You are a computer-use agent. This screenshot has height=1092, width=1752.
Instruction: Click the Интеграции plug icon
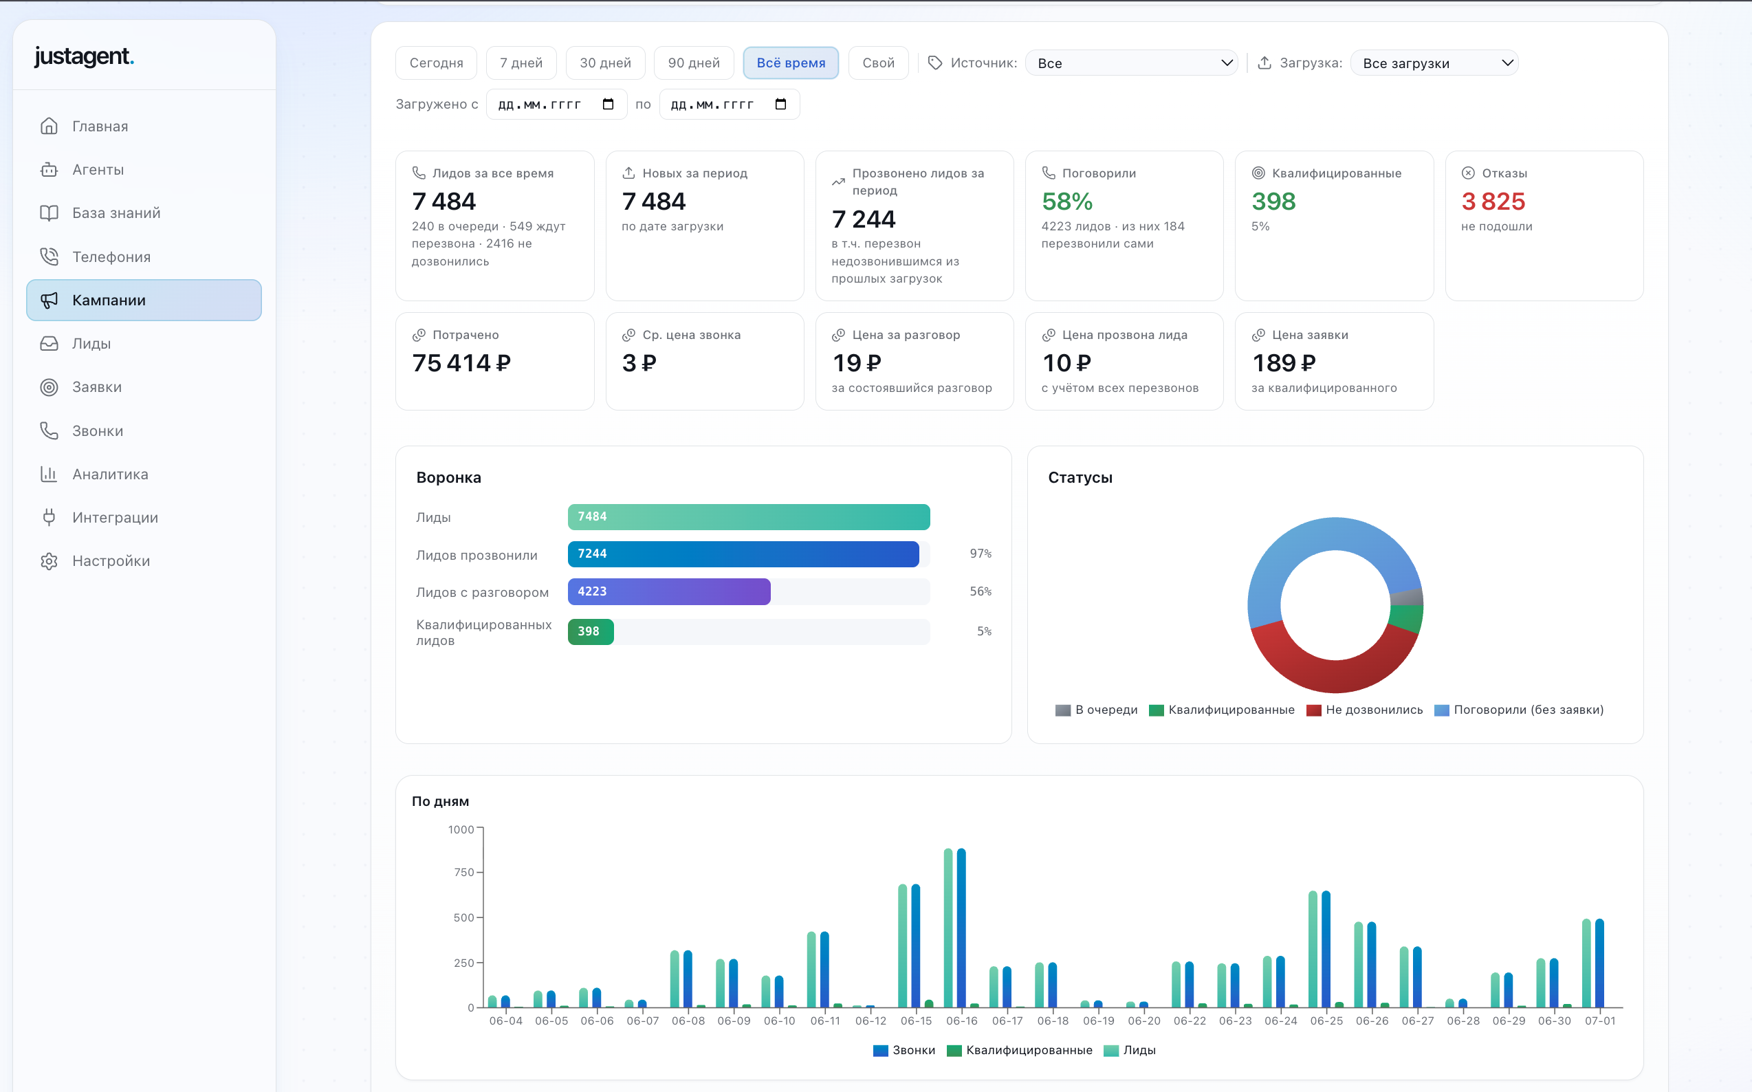[49, 518]
